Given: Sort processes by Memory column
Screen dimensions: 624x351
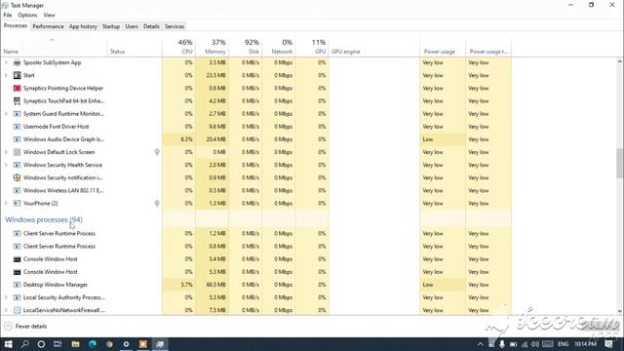Looking at the screenshot, I should (x=213, y=47).
